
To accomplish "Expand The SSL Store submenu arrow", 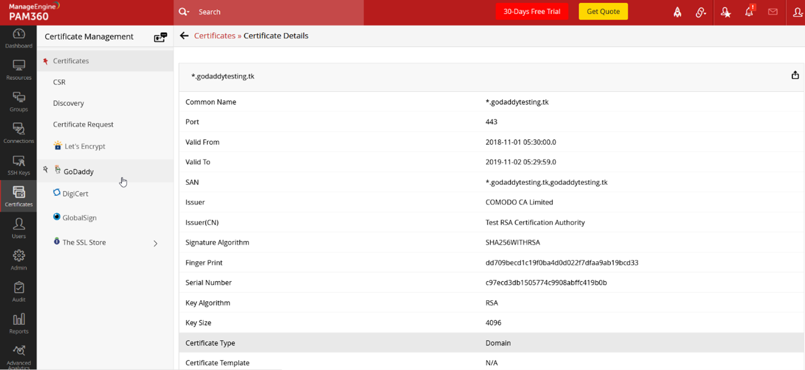I will tap(156, 243).
